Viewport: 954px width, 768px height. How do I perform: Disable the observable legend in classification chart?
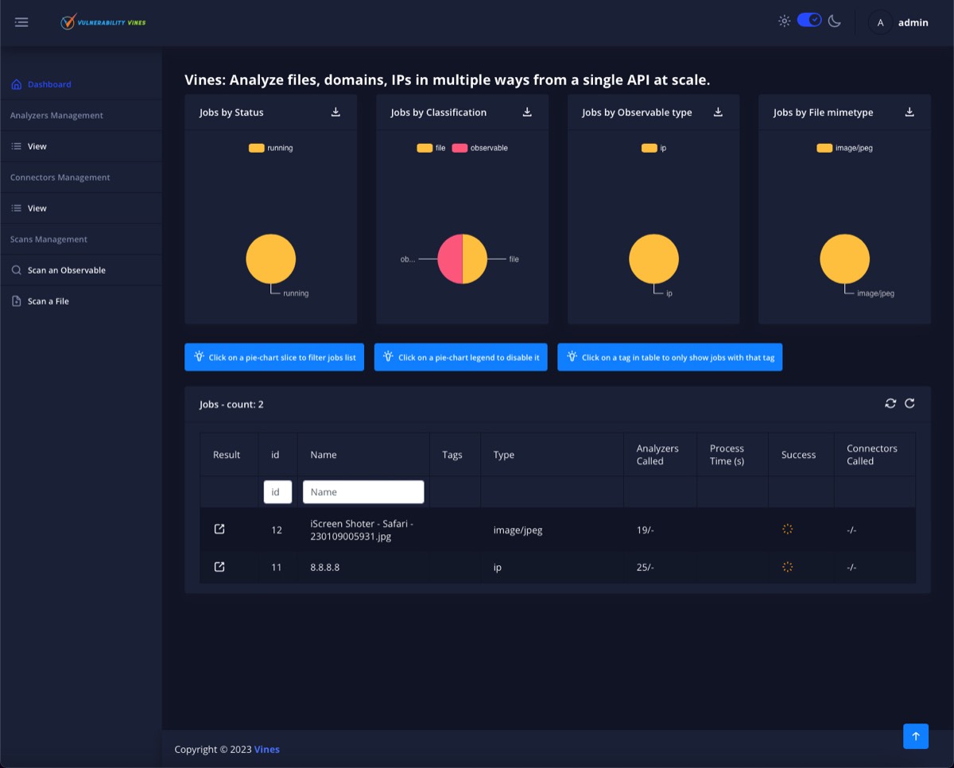(480, 148)
